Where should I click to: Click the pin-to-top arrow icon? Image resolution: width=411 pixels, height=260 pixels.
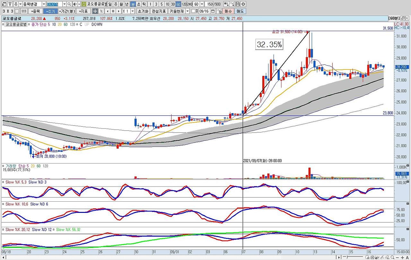click(x=10, y=4)
